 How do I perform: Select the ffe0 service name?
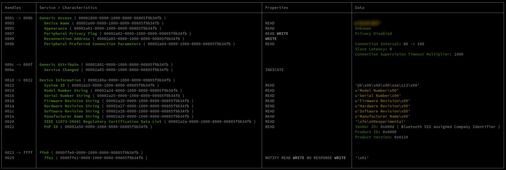tap(44, 153)
